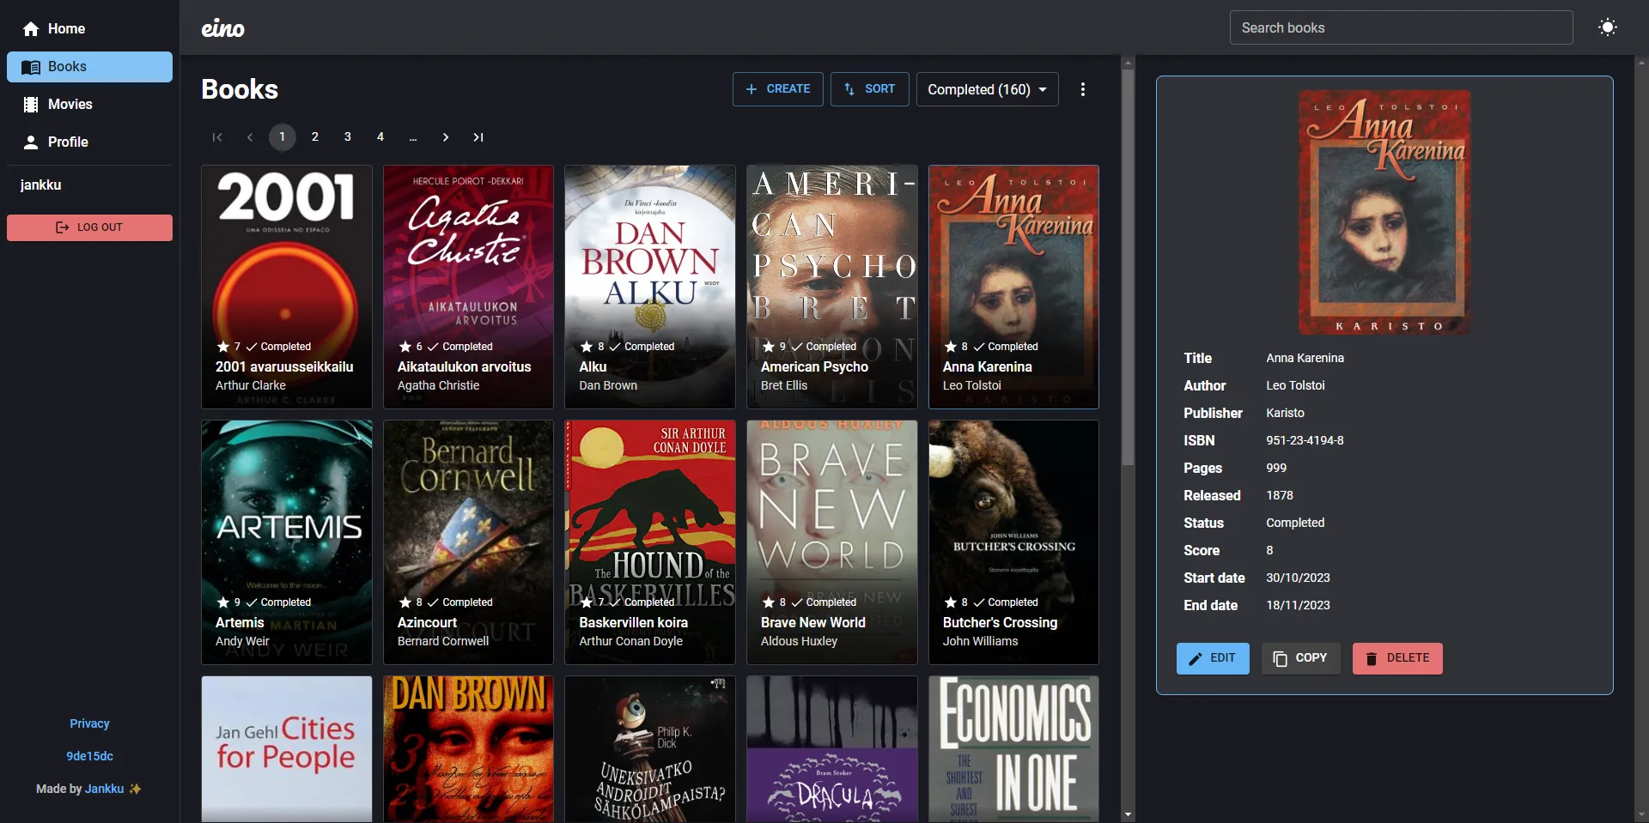
Task: Open the Alku by Dan Brown card
Action: click(650, 287)
